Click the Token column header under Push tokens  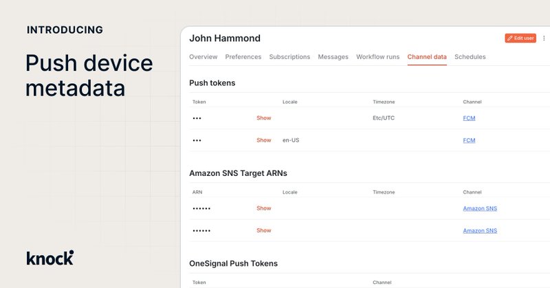pyautogui.click(x=199, y=102)
